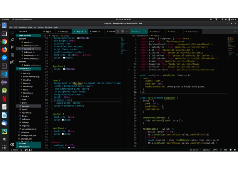Click the errors and warnings count in status bar

[28, 150]
